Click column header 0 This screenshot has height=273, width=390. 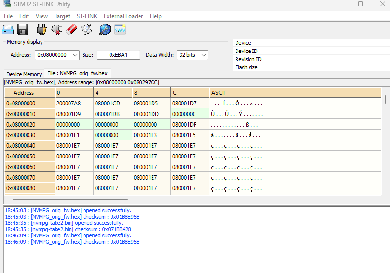(x=74, y=93)
